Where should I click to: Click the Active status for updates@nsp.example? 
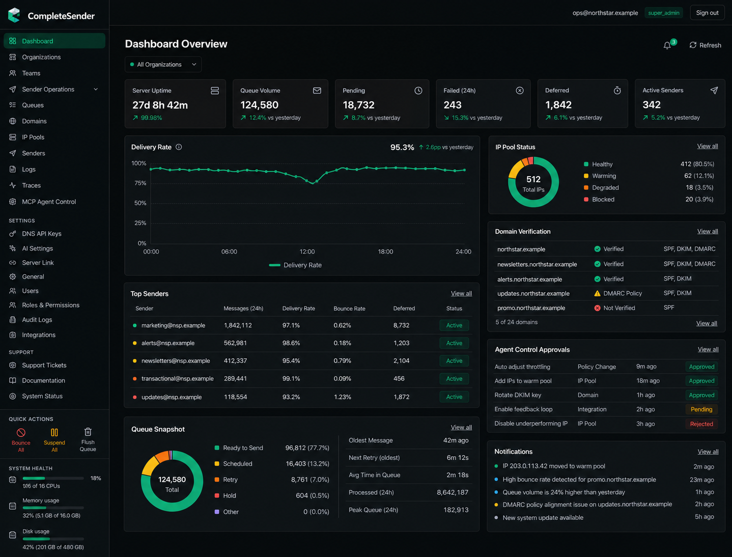(454, 397)
